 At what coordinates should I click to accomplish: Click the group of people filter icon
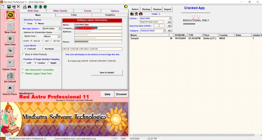(x=132, y=14)
